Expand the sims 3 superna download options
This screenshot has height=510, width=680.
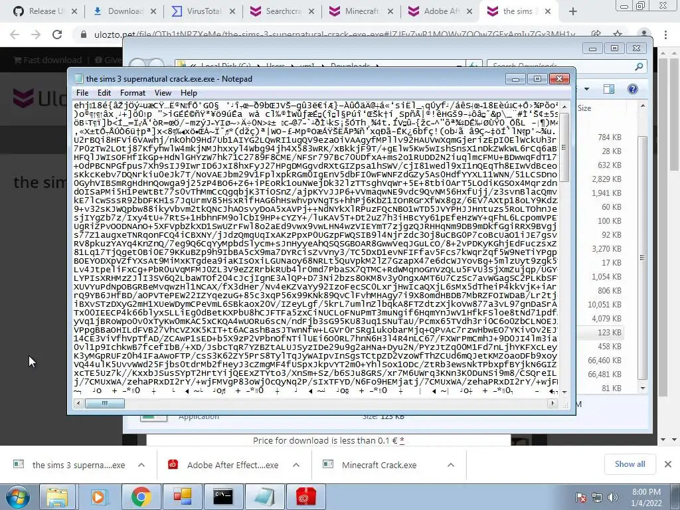(x=141, y=465)
